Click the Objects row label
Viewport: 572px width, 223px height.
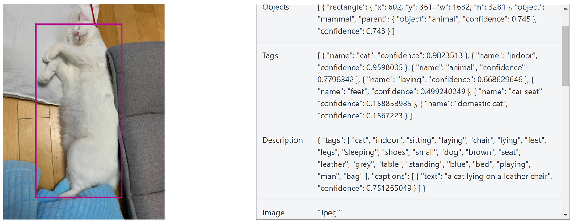[276, 8]
